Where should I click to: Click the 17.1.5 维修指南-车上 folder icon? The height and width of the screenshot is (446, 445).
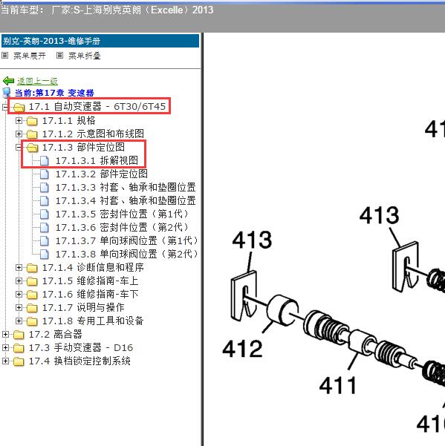point(32,281)
